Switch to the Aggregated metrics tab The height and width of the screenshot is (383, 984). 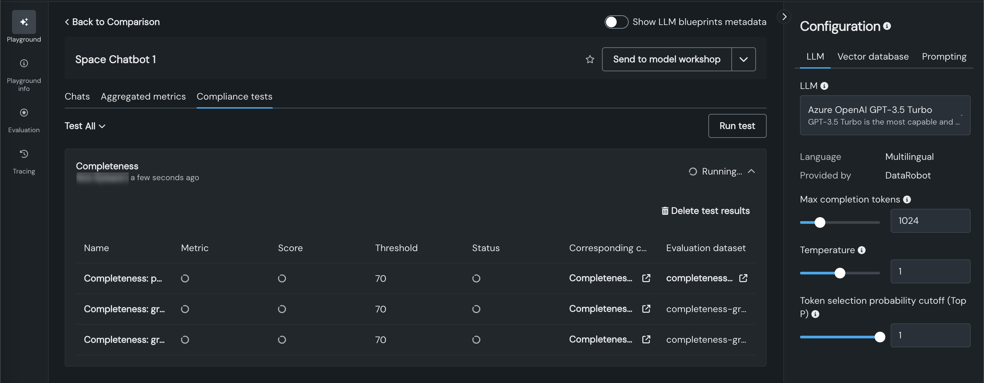pos(143,97)
